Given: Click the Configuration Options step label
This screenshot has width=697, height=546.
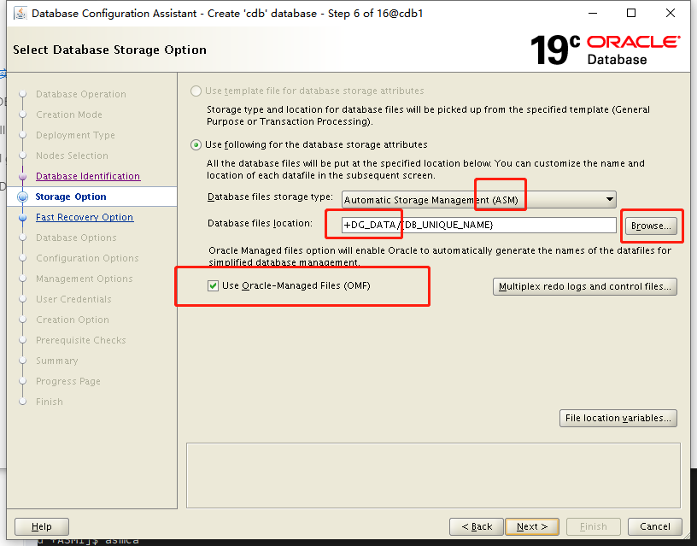Looking at the screenshot, I should [x=87, y=258].
